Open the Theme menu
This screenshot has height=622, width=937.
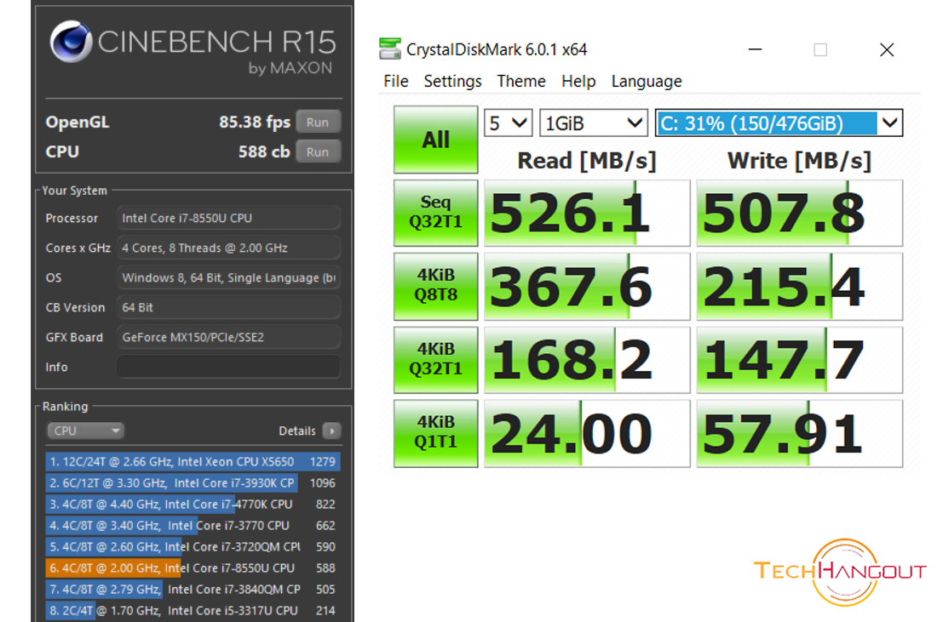click(x=521, y=81)
